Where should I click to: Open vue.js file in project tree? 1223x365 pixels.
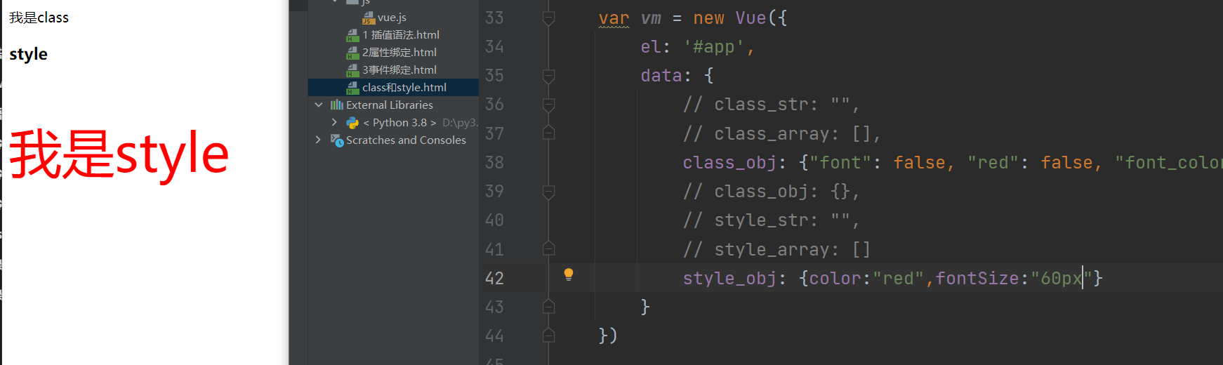coord(391,18)
